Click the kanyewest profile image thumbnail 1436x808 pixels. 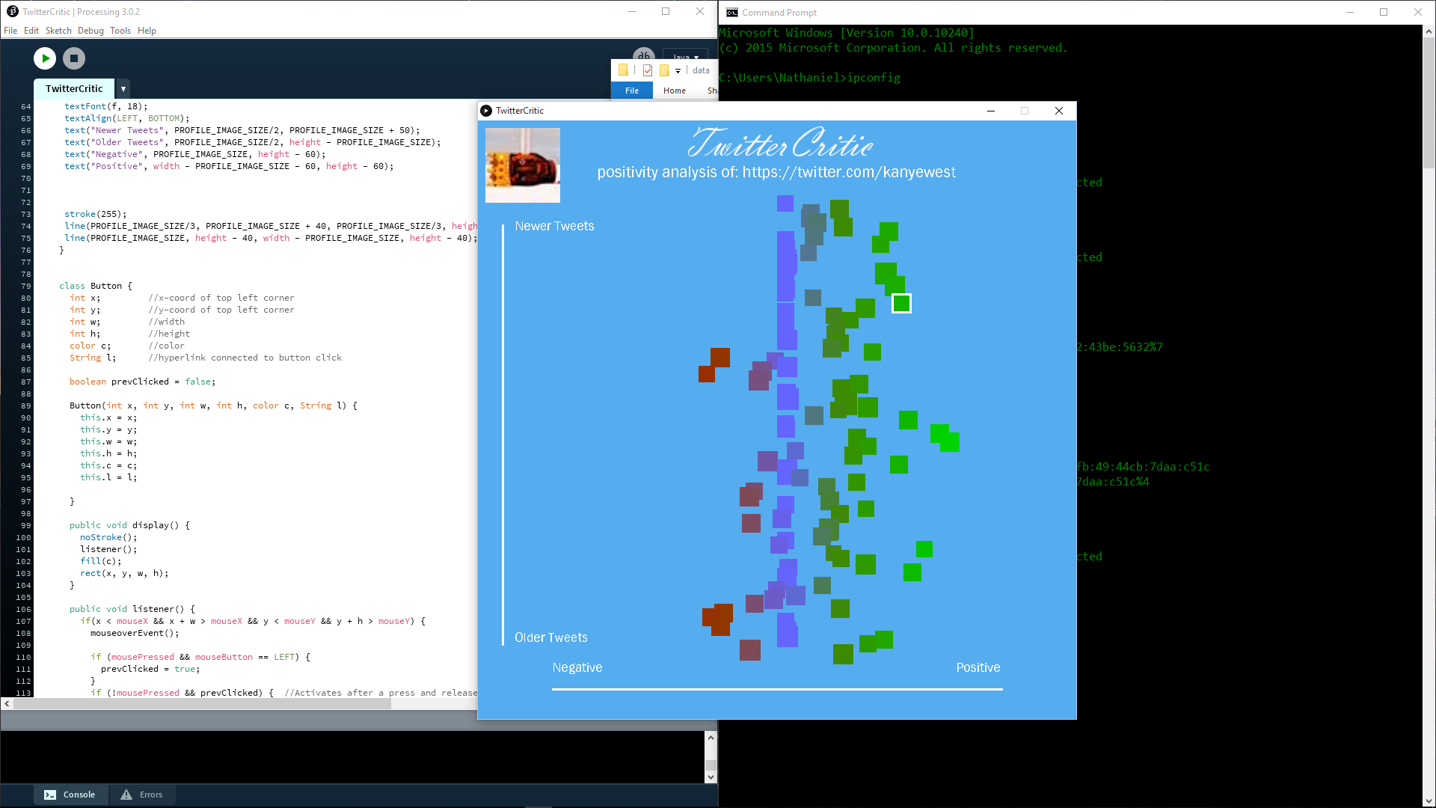tap(522, 165)
